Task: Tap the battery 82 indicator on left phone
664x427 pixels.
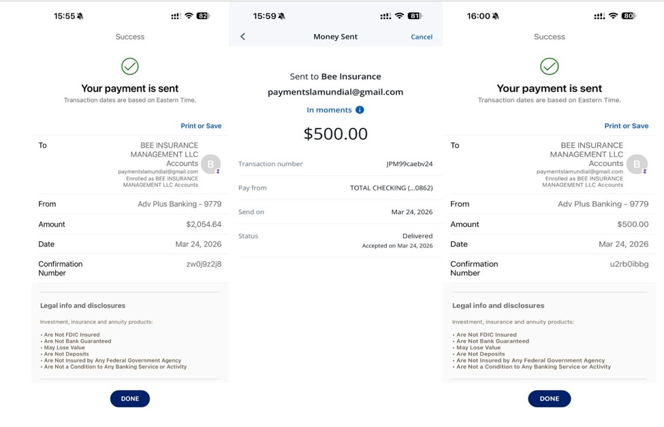Action: click(x=203, y=16)
